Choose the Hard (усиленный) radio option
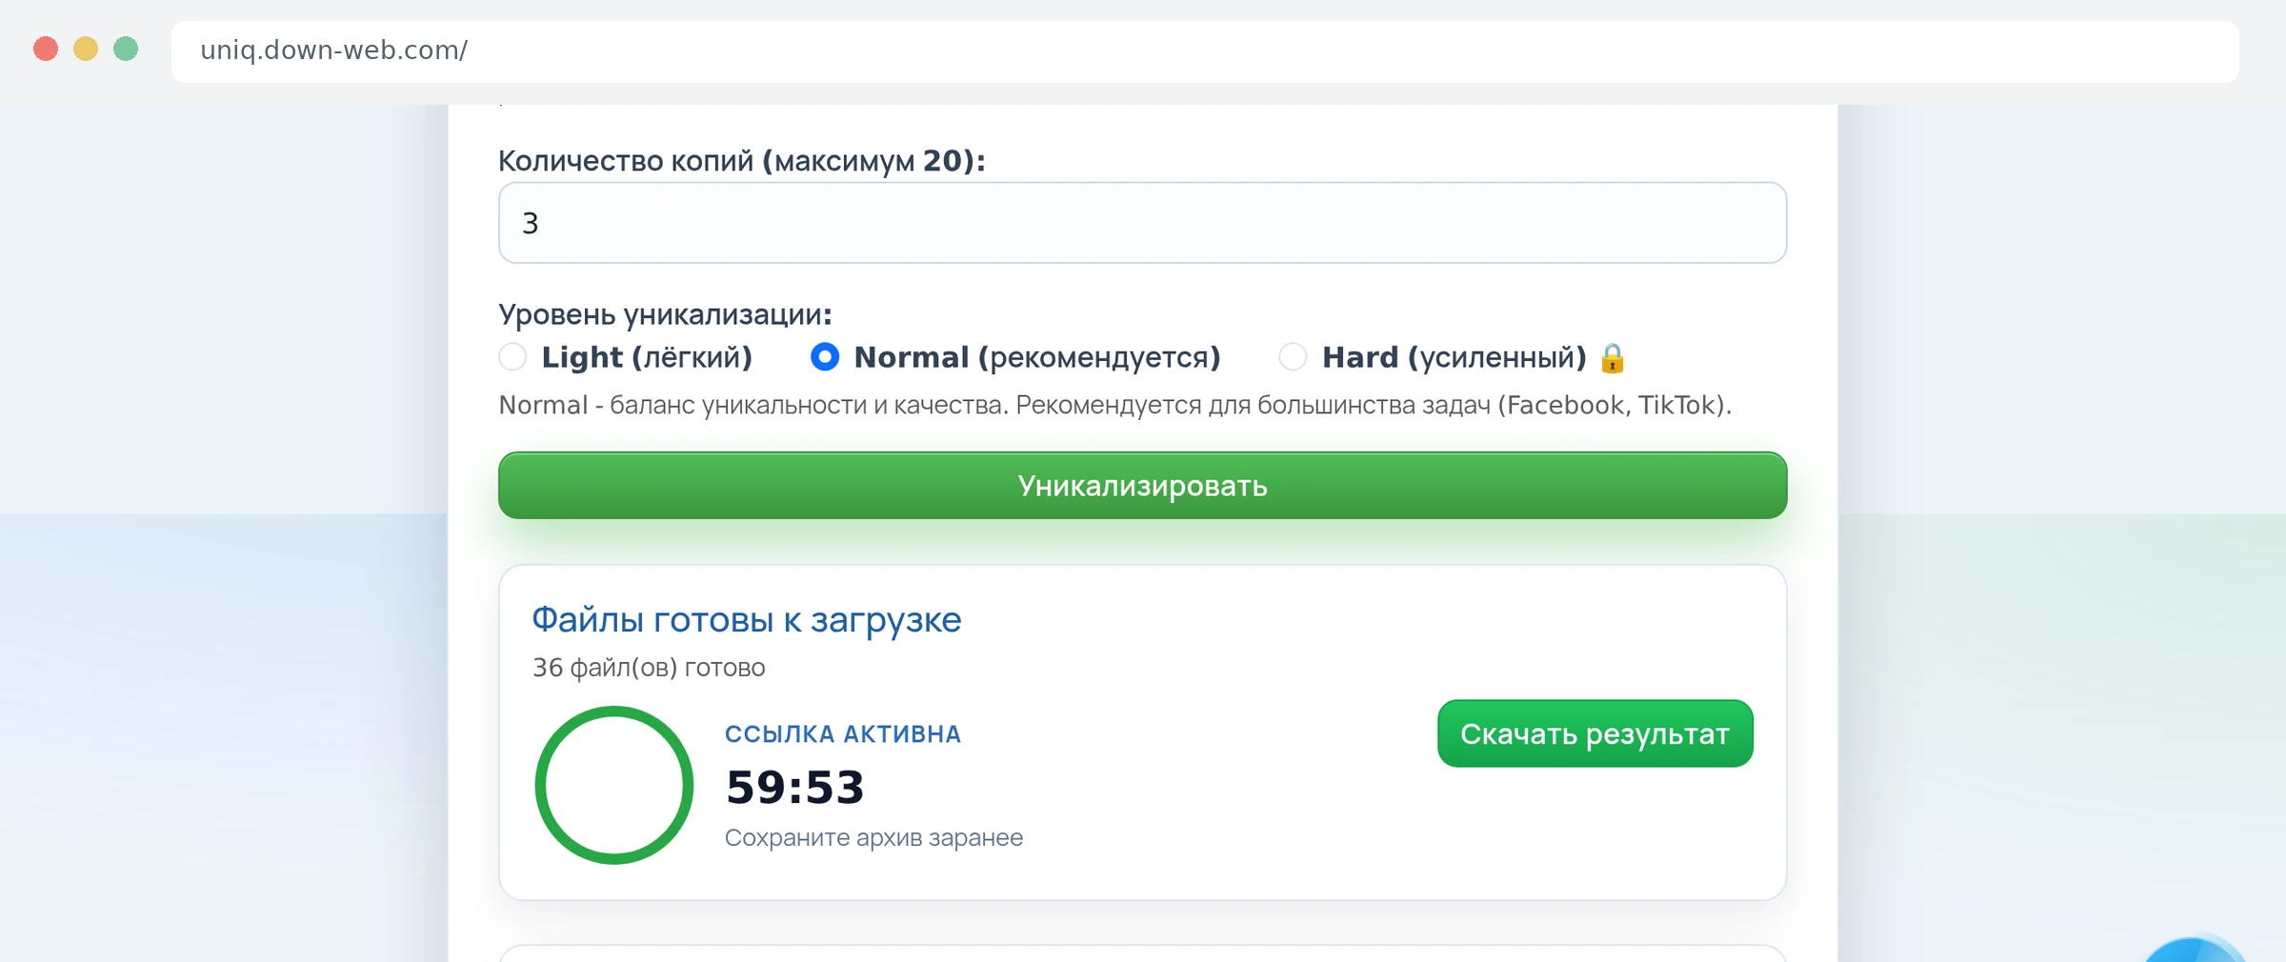The image size is (2286, 962). 1293,357
